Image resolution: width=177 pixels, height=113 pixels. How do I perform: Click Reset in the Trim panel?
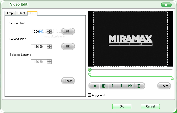[68, 81]
